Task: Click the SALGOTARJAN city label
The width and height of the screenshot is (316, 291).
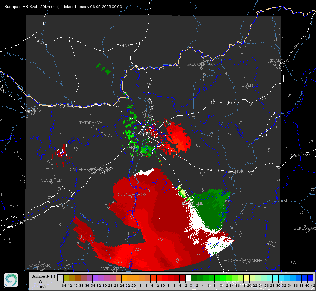Action: 201,64
